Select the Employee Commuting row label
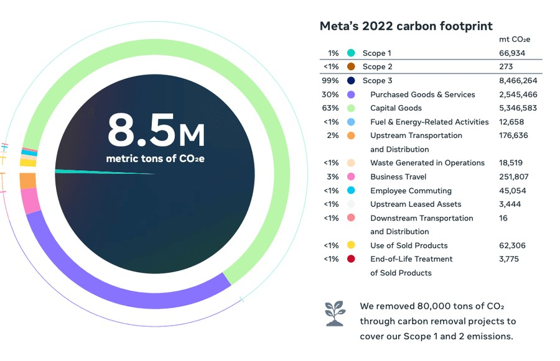Screen dimensions: 560x361 click(x=411, y=191)
